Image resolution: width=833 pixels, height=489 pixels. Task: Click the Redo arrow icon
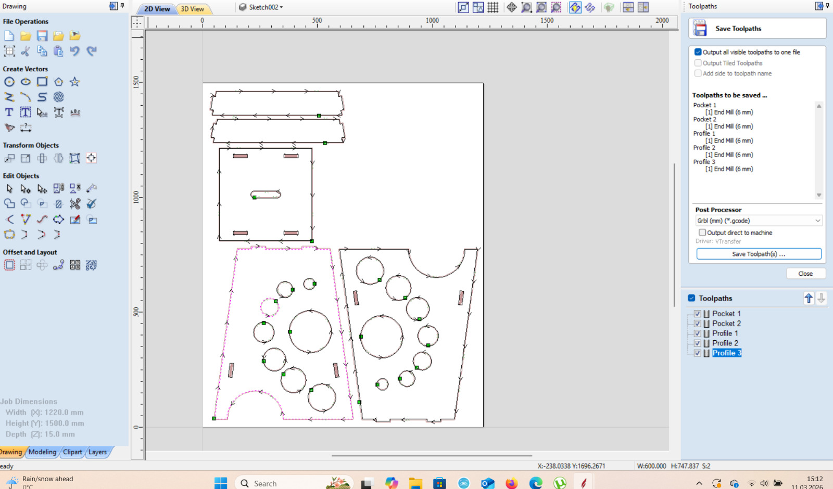[x=92, y=51]
